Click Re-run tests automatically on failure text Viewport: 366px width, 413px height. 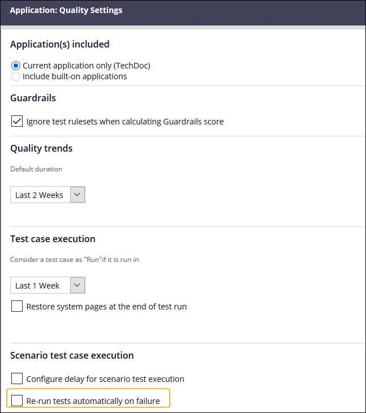pos(93,401)
